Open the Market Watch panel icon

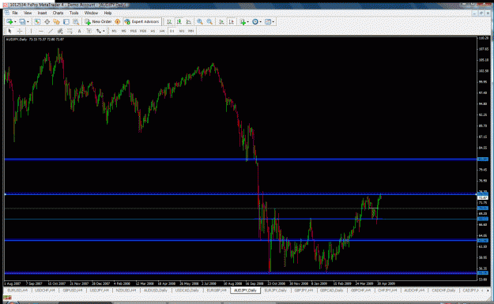(x=37, y=22)
